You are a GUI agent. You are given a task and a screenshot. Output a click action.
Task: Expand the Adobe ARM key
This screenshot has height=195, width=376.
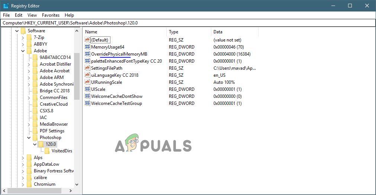[29, 77]
